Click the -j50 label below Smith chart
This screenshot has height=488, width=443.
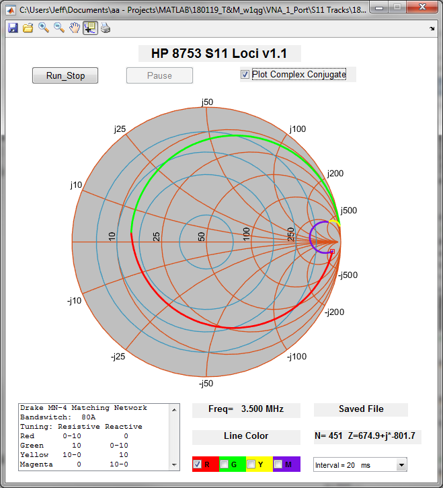[x=206, y=384]
